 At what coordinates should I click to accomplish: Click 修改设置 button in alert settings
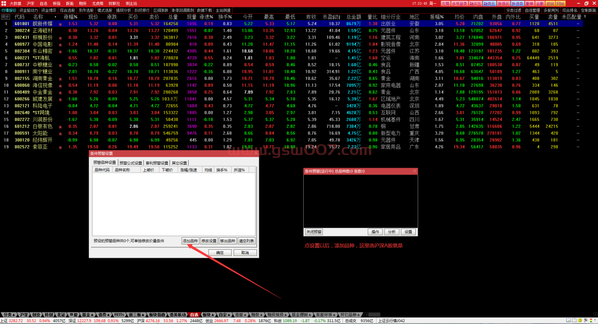click(209, 241)
